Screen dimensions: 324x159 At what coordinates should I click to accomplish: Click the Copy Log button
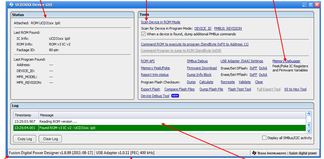pos(25,139)
